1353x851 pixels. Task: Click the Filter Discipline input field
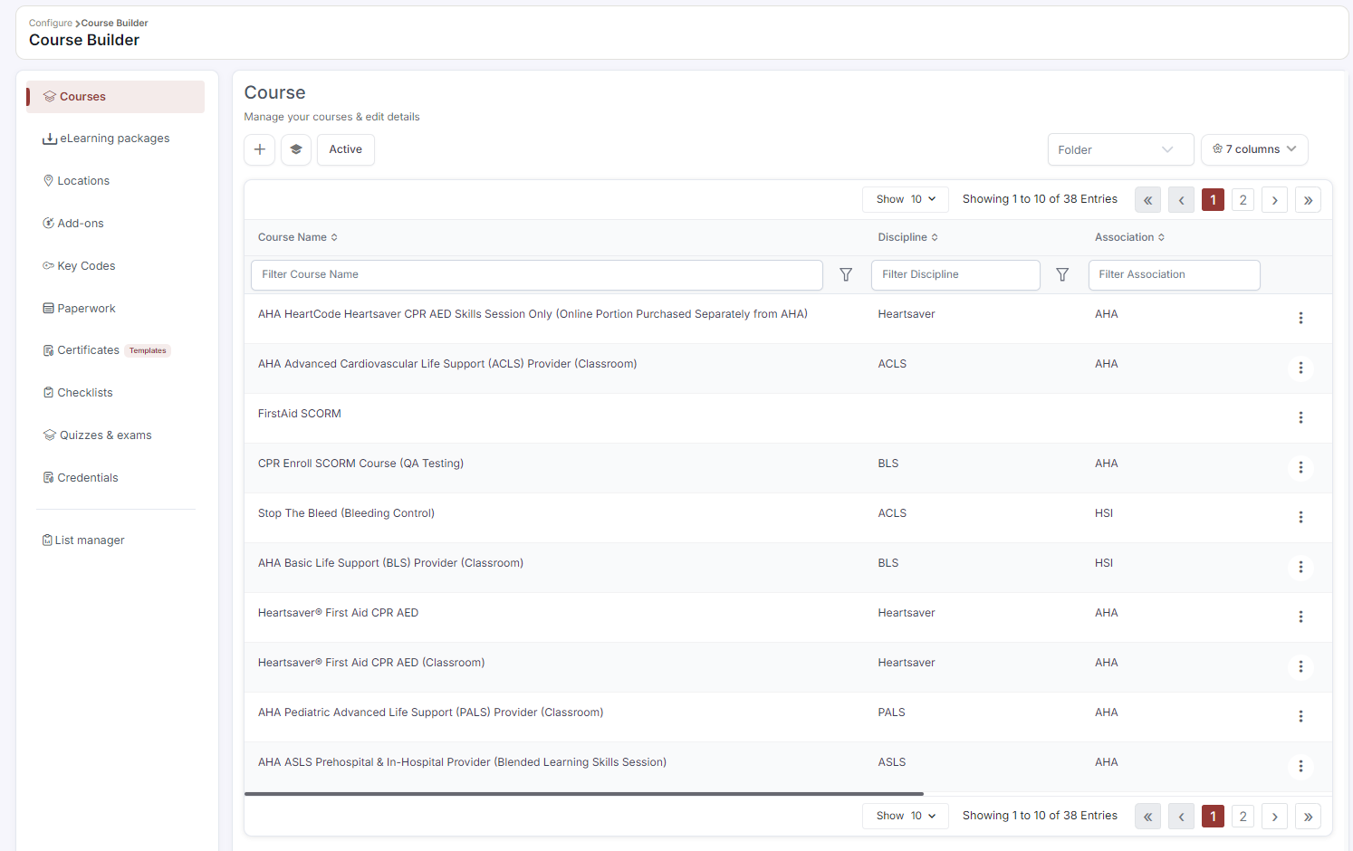pos(955,275)
